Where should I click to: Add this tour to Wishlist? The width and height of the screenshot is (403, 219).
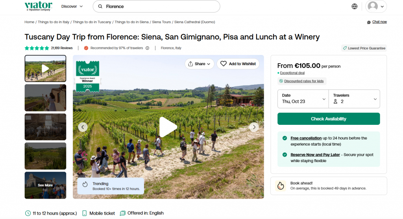238,64
